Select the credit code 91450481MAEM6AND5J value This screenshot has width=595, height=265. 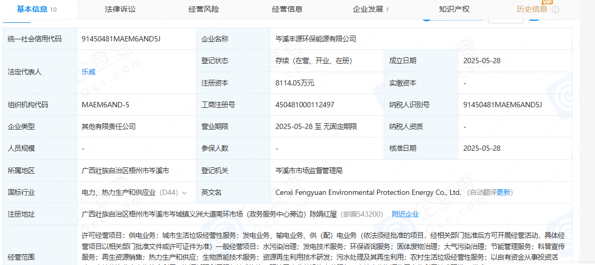[x=121, y=39]
